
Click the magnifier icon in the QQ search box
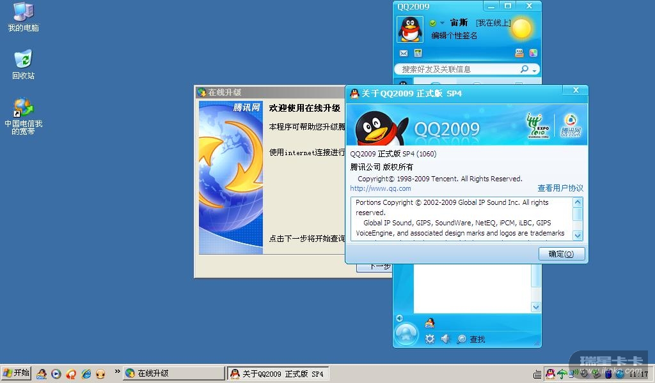[x=525, y=69]
